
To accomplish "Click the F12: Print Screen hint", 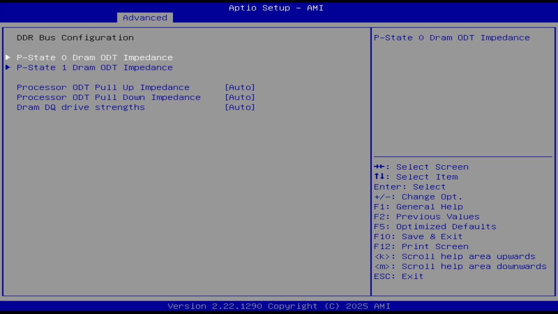I will point(421,247).
